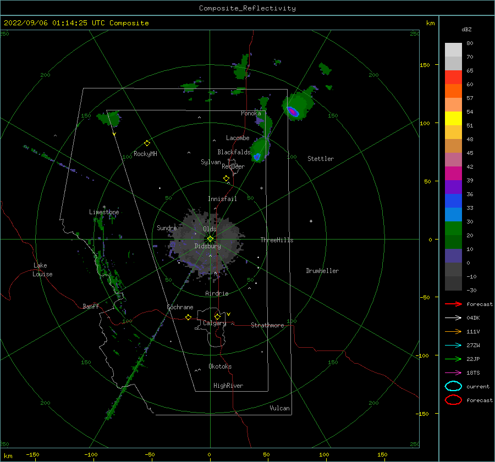Viewport: 495px width, 462px height.
Task: Click the Banff label
Action: (x=91, y=306)
